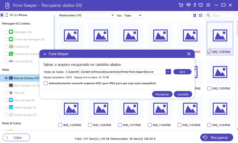
Task: Click the IMG_1130.PNG thumbnail
Action: (x=220, y=72)
